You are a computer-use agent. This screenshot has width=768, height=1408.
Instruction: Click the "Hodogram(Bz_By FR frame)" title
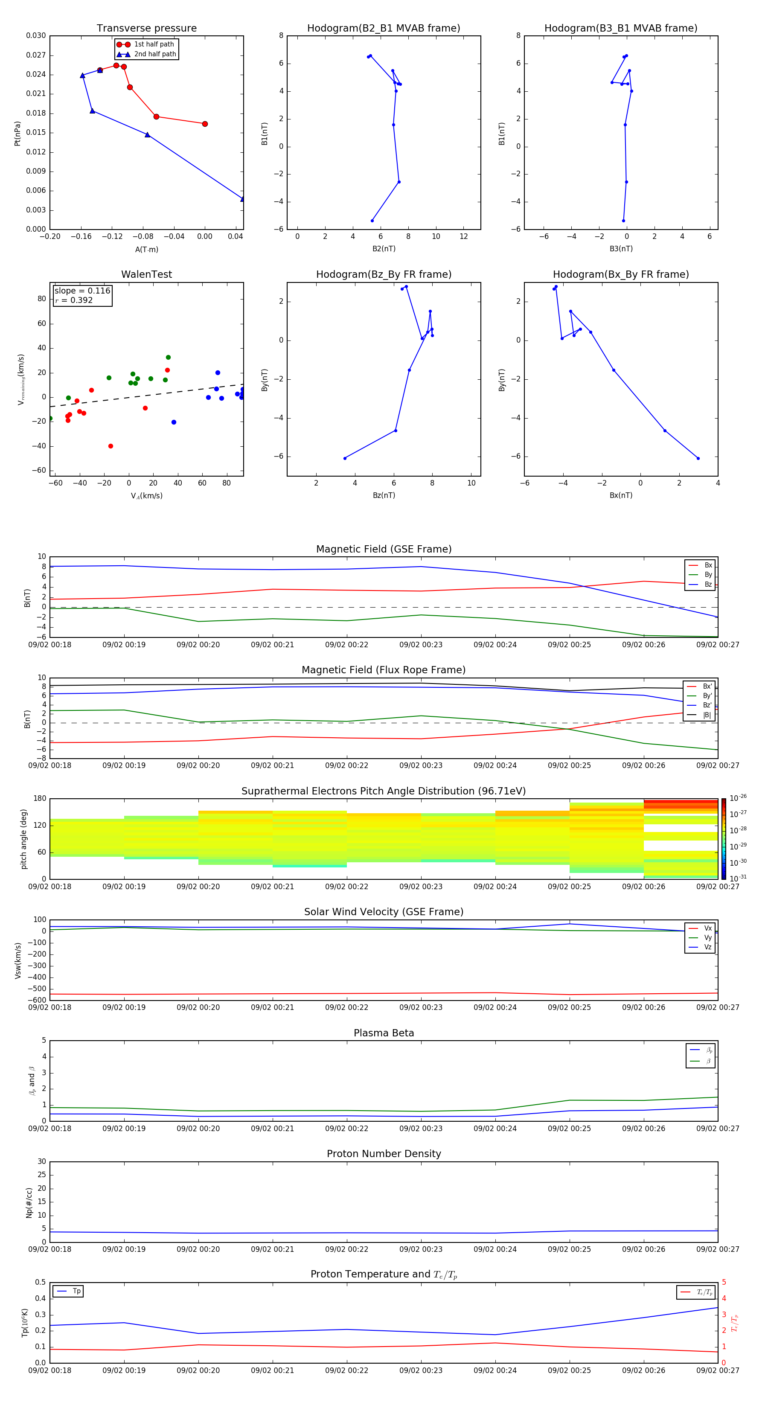(x=383, y=274)
